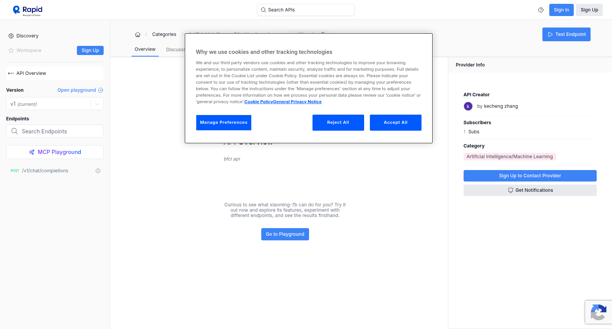This screenshot has height=329, width=612.
Task: Open the Discovery menu item
Action: pyautogui.click(x=28, y=36)
